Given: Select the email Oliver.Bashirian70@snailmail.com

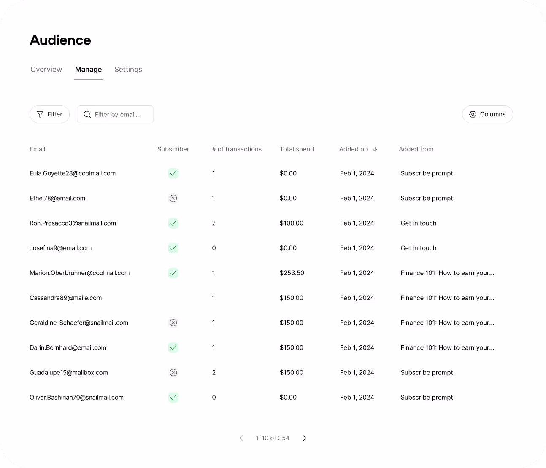Looking at the screenshot, I should pos(76,397).
